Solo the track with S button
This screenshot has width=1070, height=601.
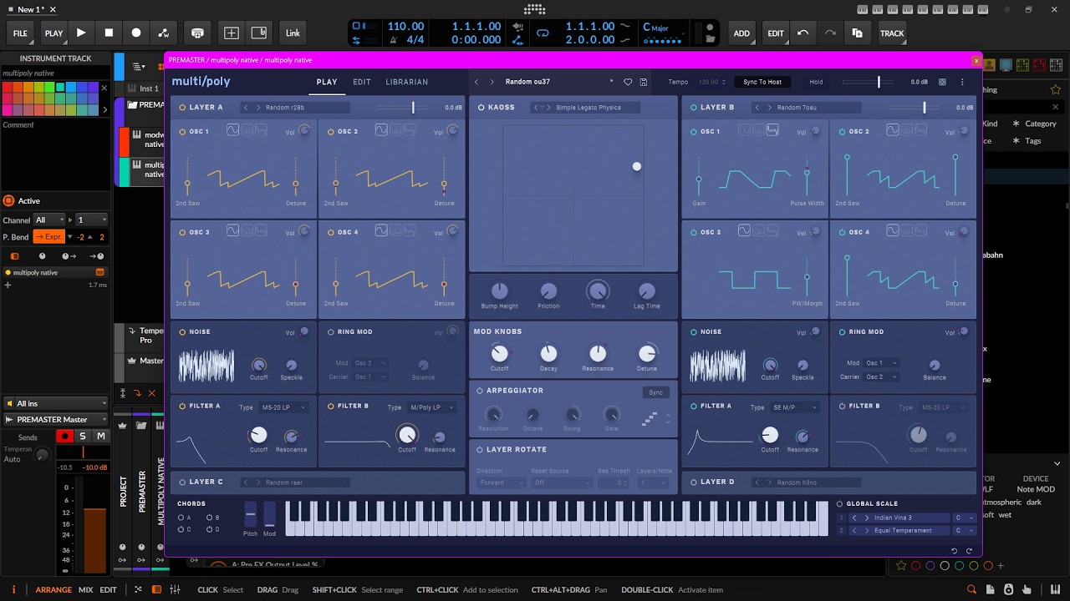pos(82,436)
